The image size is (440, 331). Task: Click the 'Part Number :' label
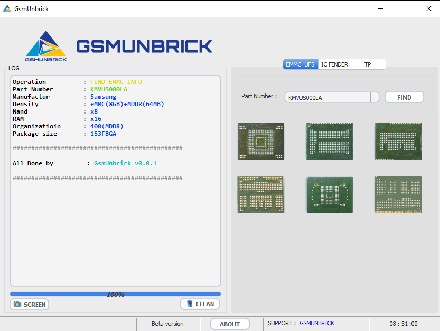pyautogui.click(x=259, y=96)
